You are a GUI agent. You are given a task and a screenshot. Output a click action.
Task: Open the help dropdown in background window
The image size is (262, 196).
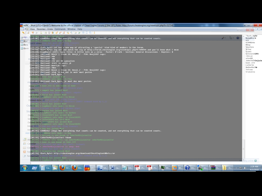[x=239, y=38]
